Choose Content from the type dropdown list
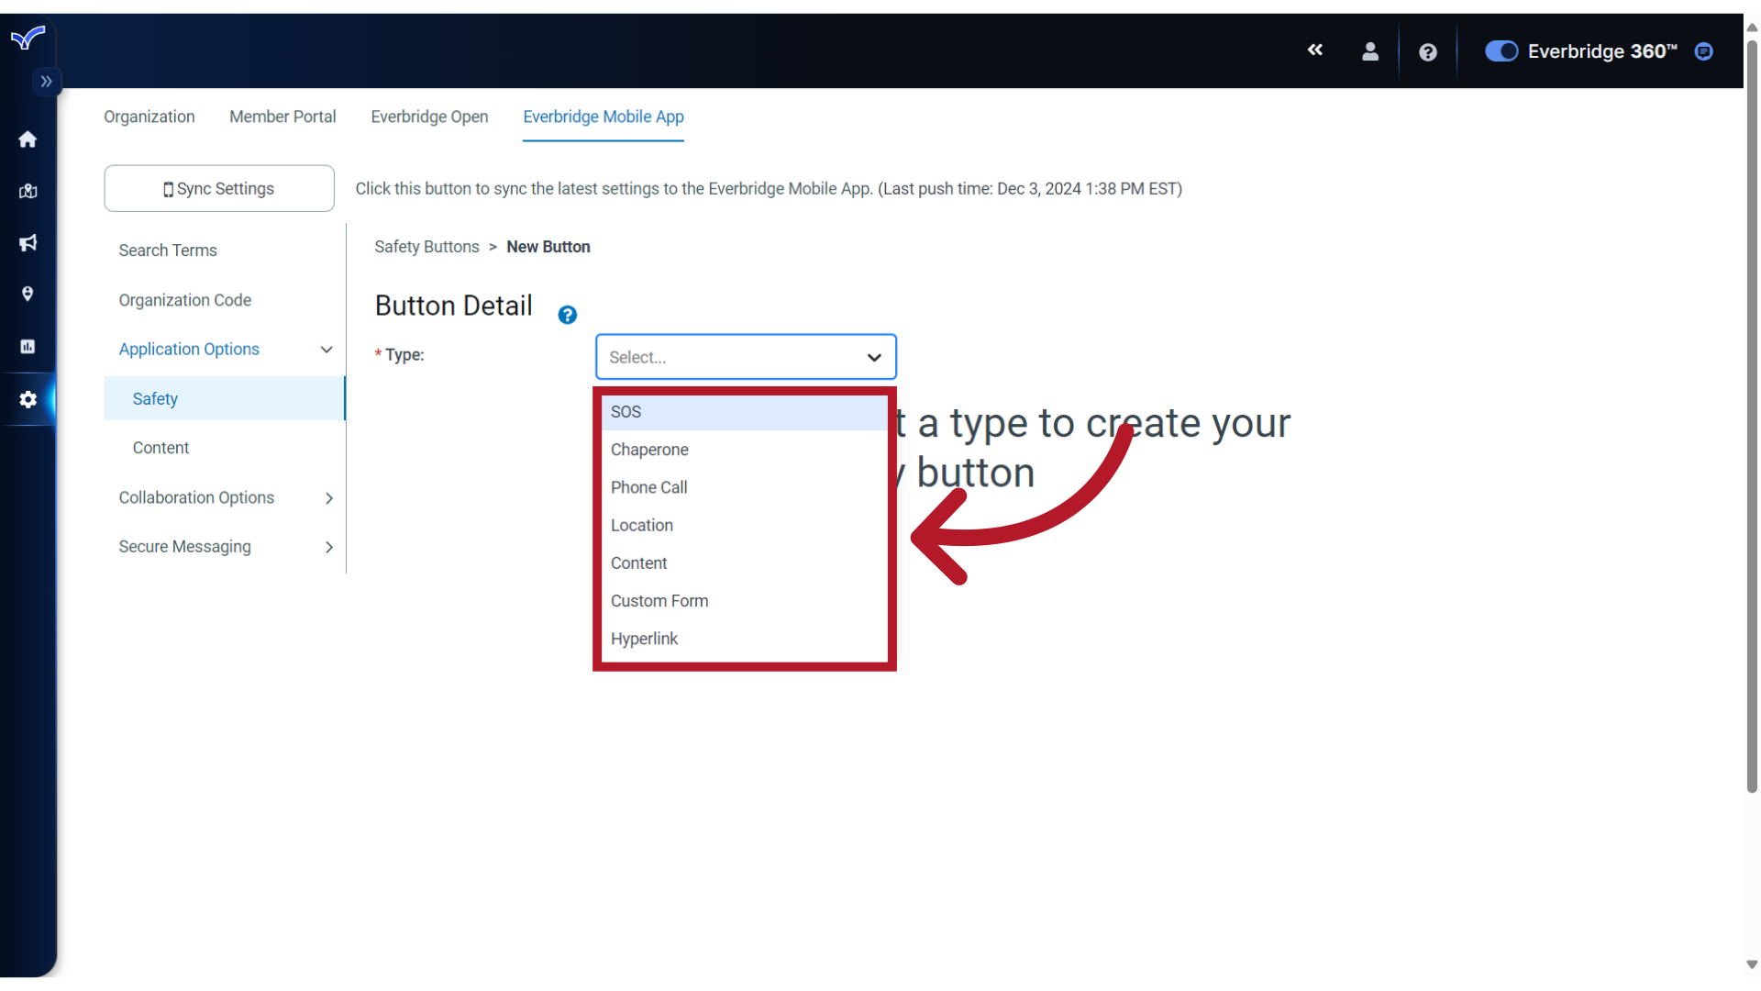The width and height of the screenshot is (1761, 991). point(745,562)
